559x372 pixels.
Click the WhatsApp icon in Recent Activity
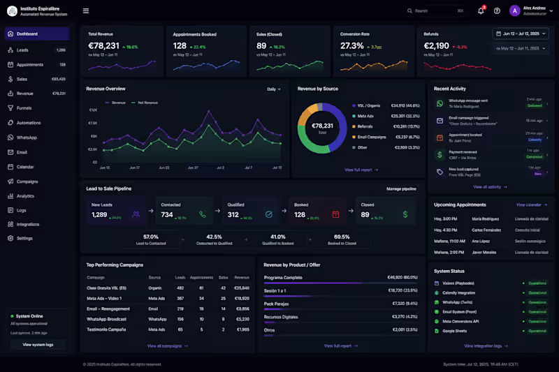pyautogui.click(x=440, y=103)
